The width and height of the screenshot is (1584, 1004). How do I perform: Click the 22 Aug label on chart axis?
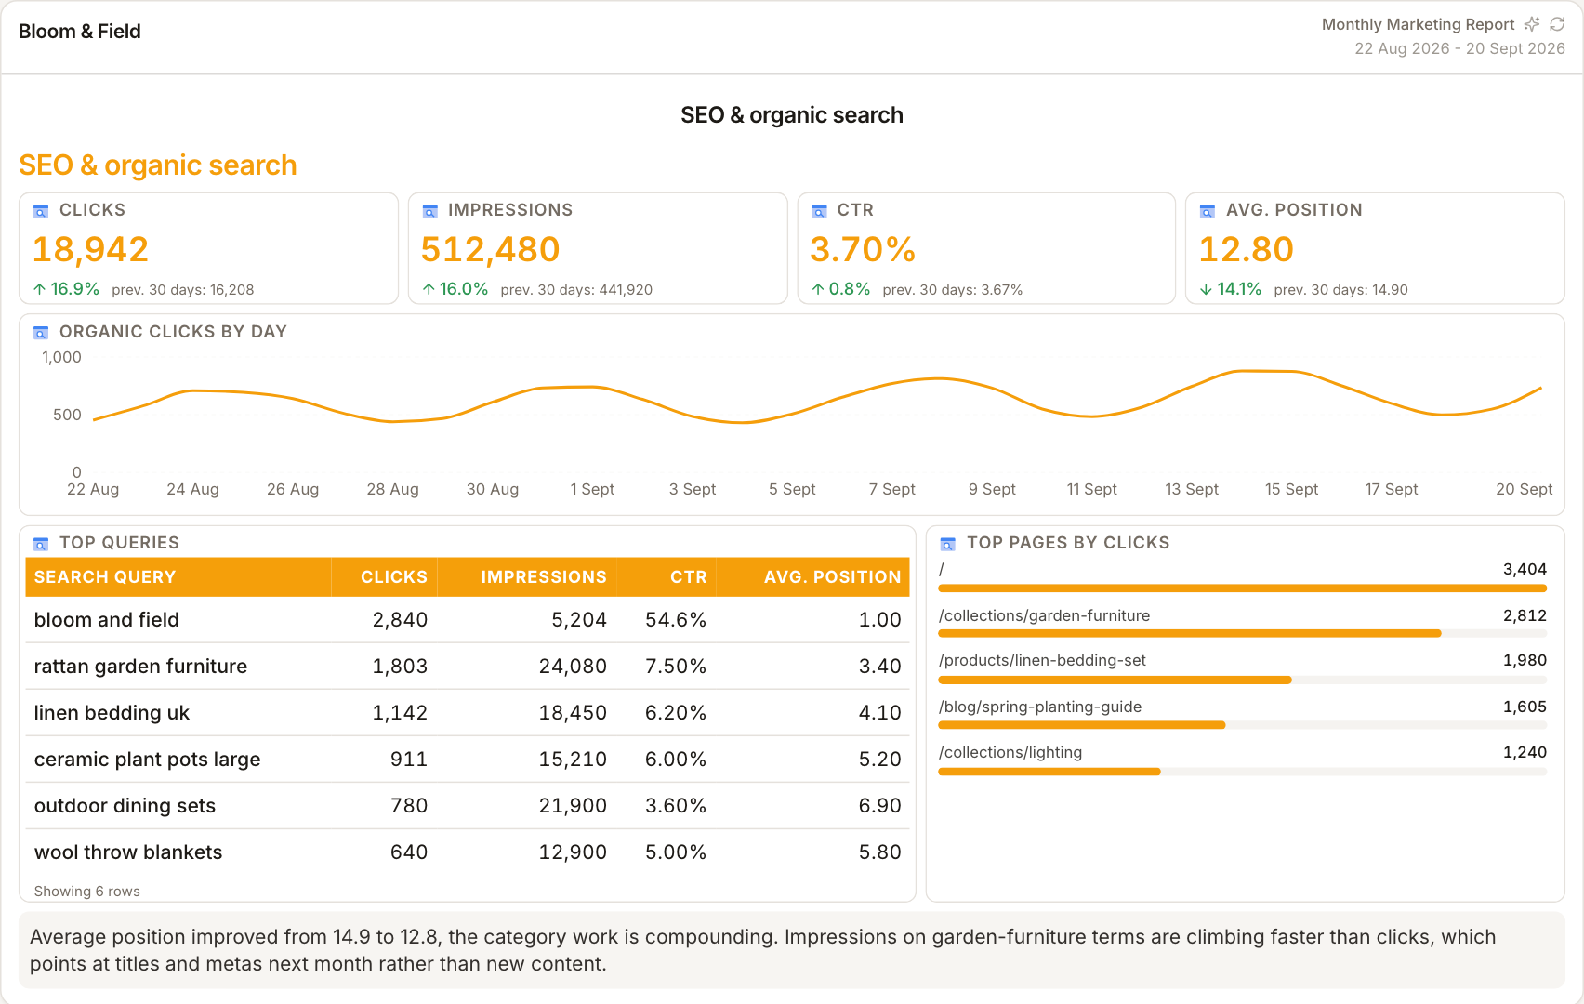pyautogui.click(x=93, y=489)
